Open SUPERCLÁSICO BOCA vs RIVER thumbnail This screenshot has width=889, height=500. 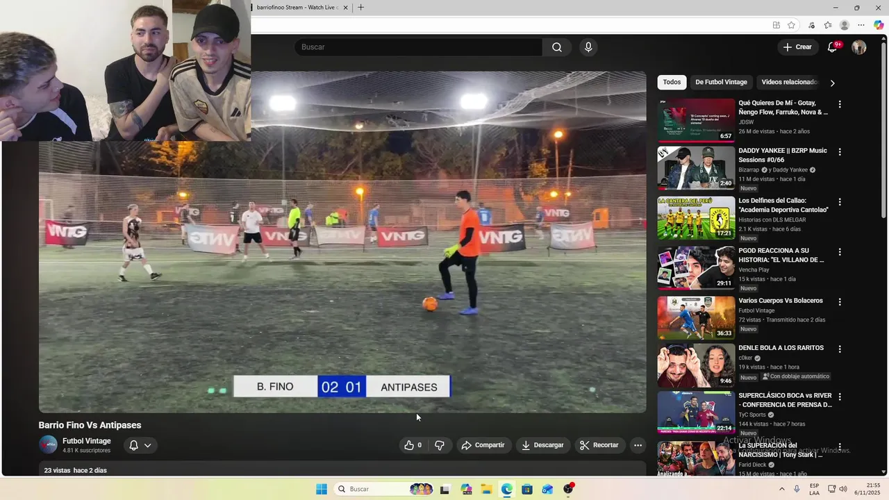pyautogui.click(x=696, y=413)
